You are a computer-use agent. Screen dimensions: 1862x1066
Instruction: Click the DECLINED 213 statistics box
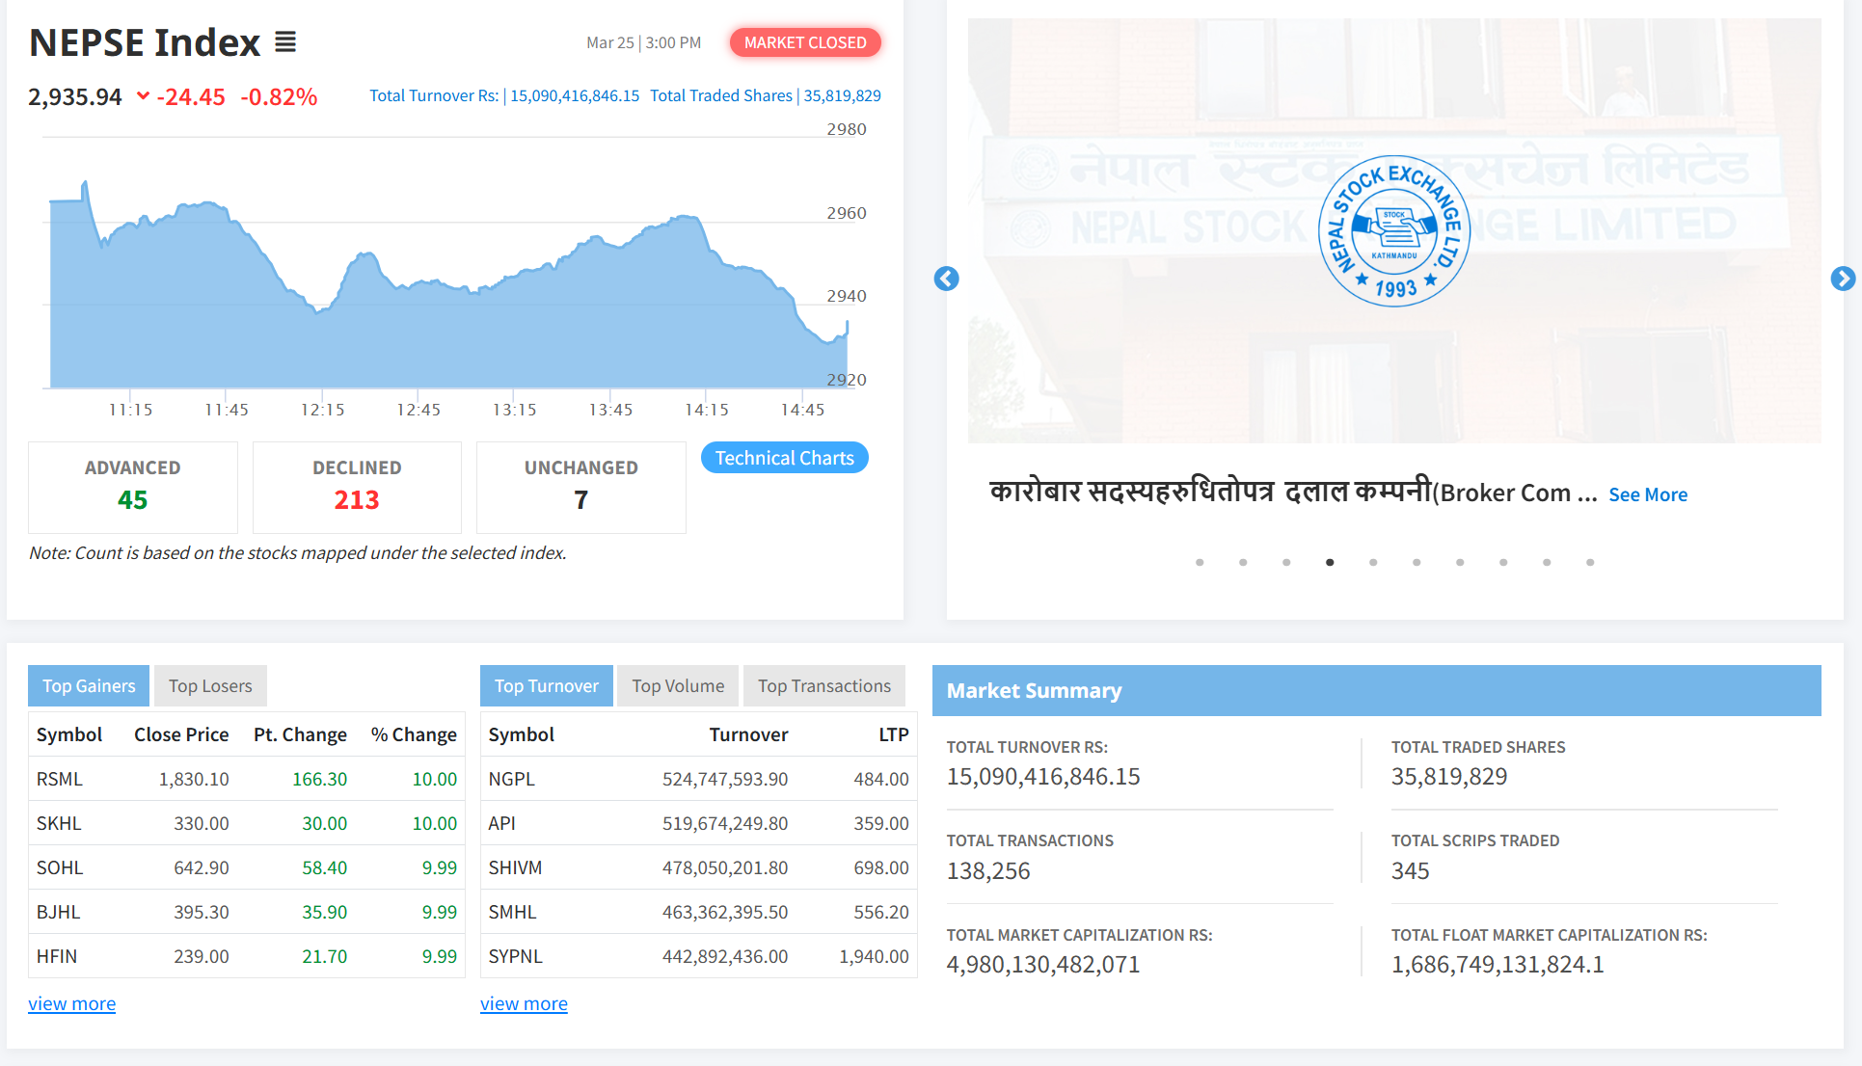coord(357,487)
